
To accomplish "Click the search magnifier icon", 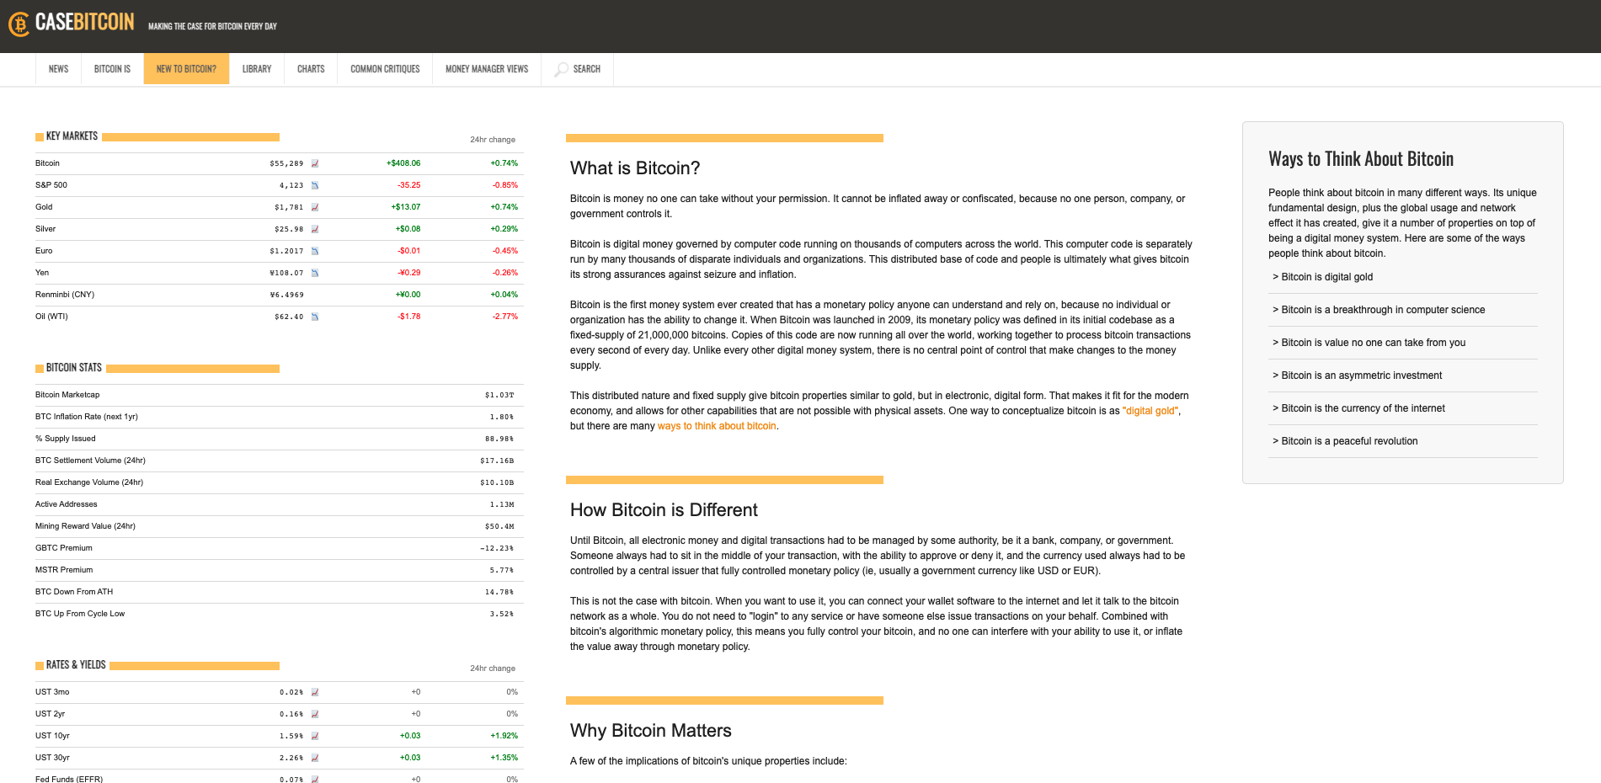I will click(561, 69).
